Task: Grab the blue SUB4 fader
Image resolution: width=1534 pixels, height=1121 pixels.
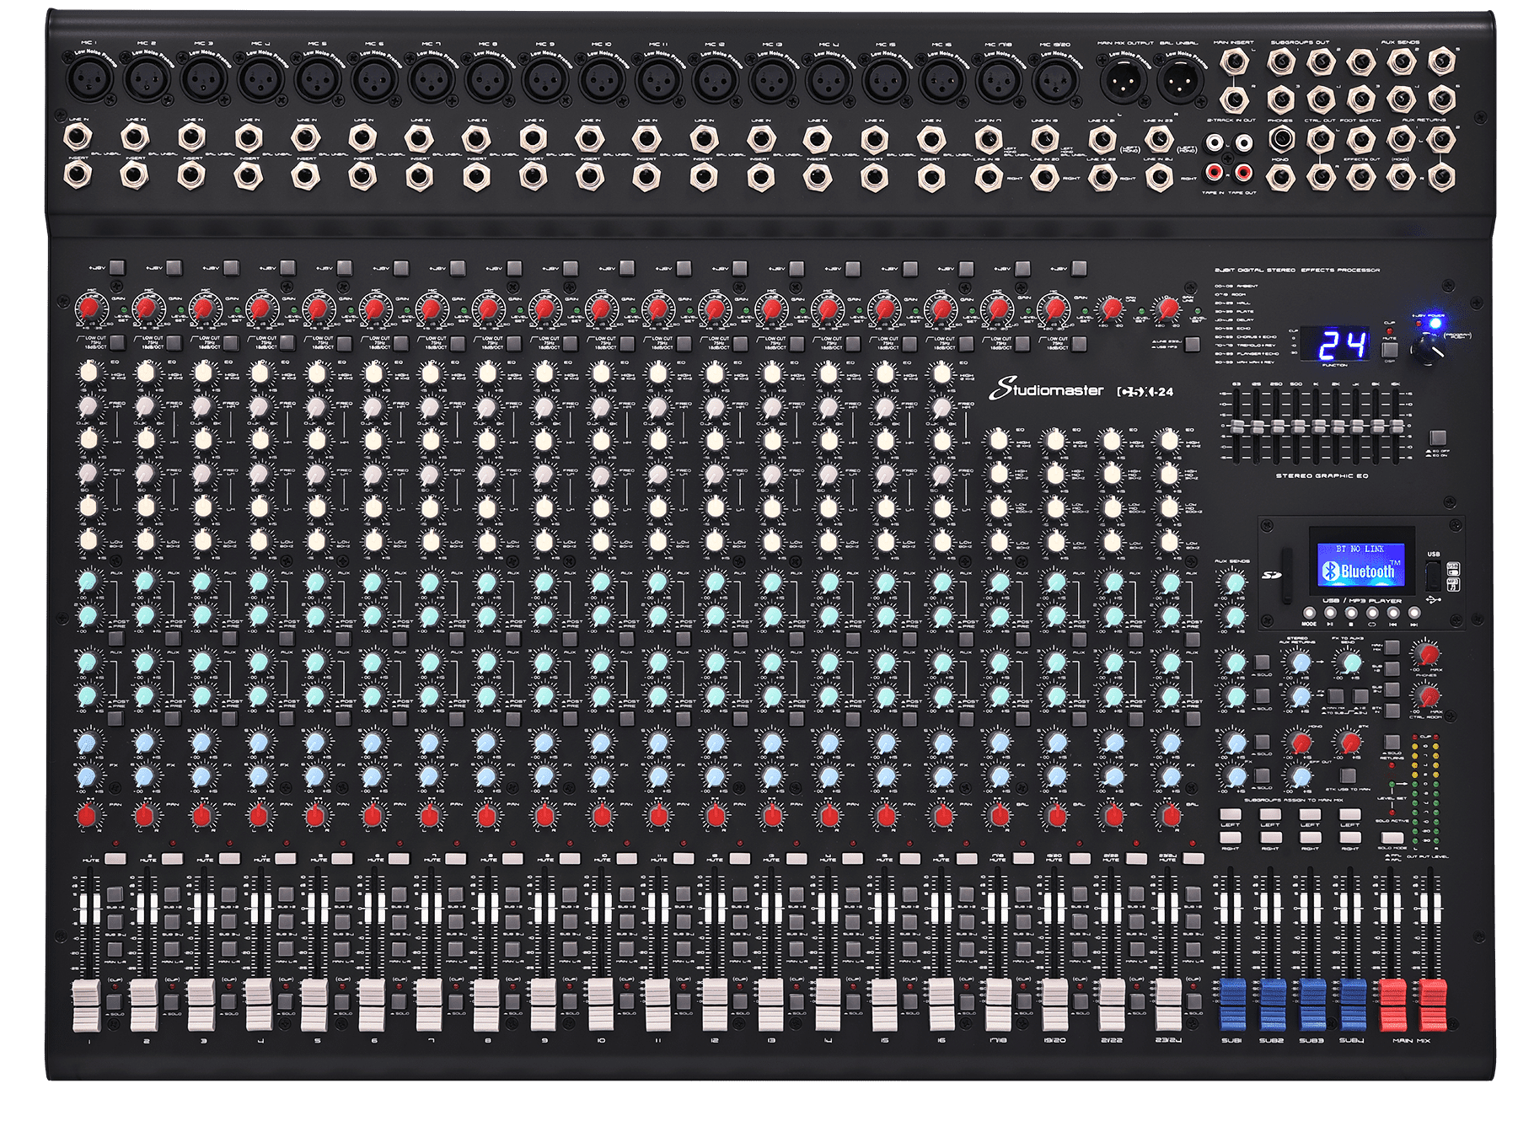Action: (1353, 1005)
